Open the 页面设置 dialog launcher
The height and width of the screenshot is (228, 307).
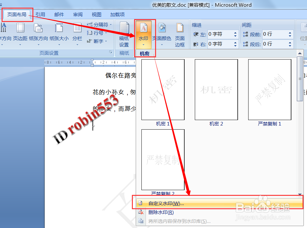(x=111, y=52)
